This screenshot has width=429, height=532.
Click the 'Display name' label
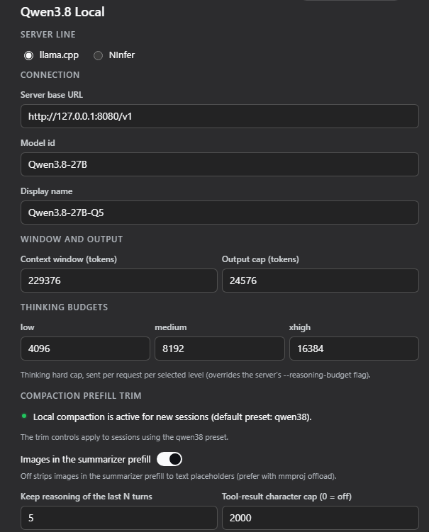pyautogui.click(x=47, y=191)
